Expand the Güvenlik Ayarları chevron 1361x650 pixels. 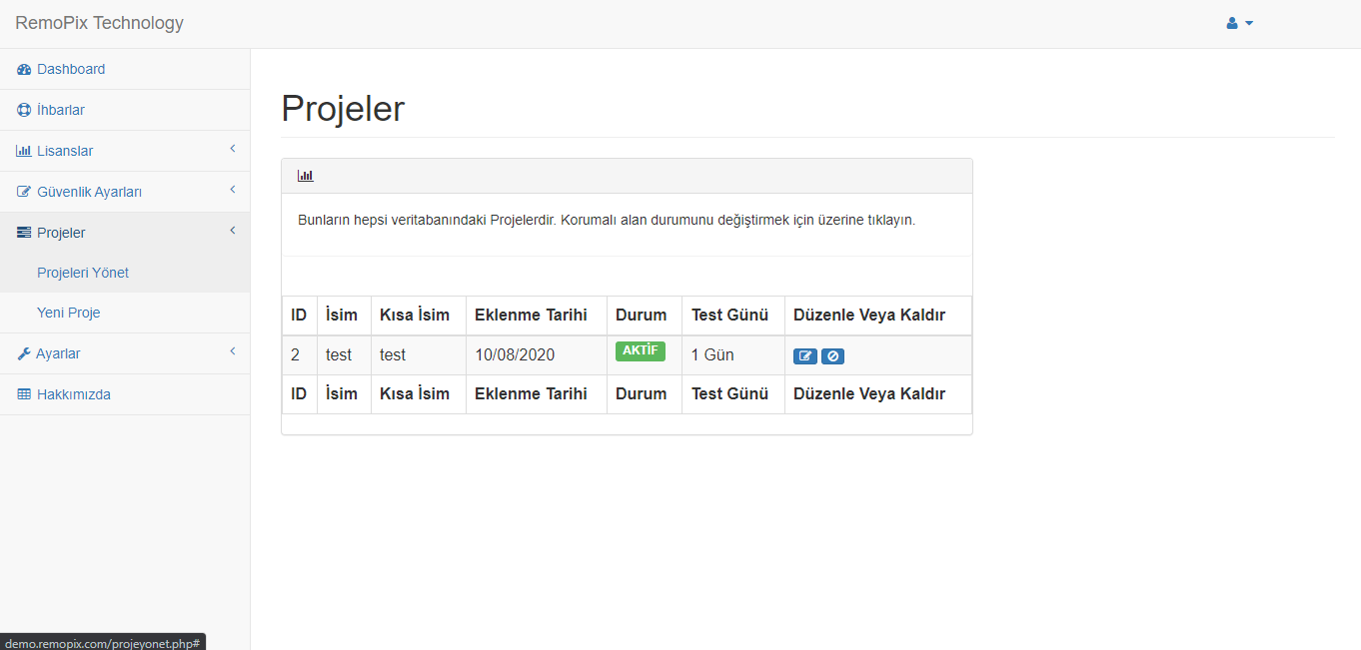(x=232, y=190)
